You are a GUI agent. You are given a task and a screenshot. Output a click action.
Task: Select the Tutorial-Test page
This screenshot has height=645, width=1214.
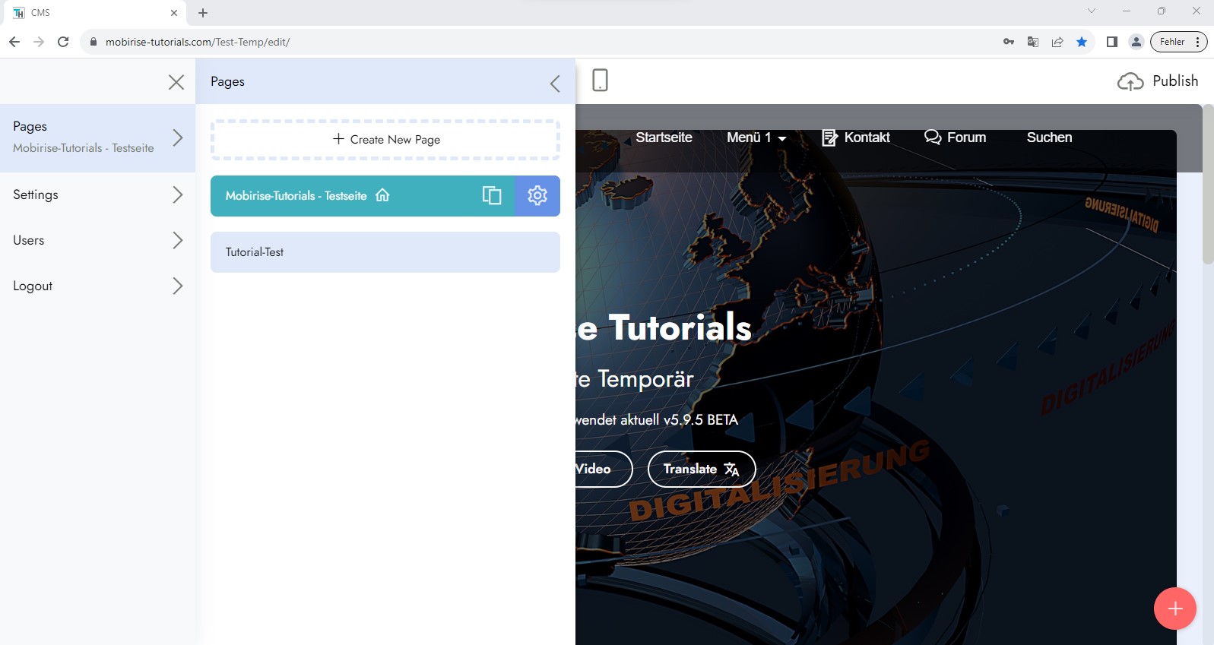[x=385, y=252]
